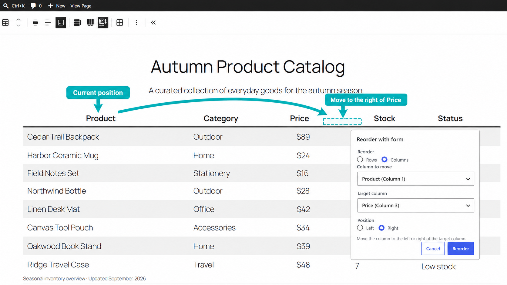Open reorder columns toolbar icon

click(x=90, y=23)
